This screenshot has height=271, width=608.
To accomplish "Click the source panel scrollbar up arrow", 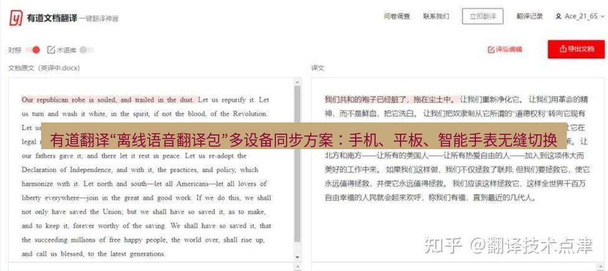I will pyautogui.click(x=297, y=81).
